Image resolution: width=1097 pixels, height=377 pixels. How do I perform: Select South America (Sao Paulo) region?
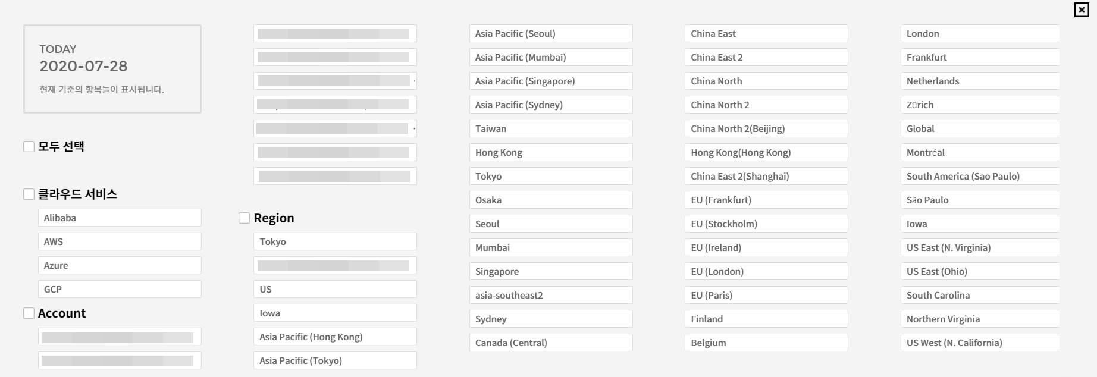coord(980,176)
